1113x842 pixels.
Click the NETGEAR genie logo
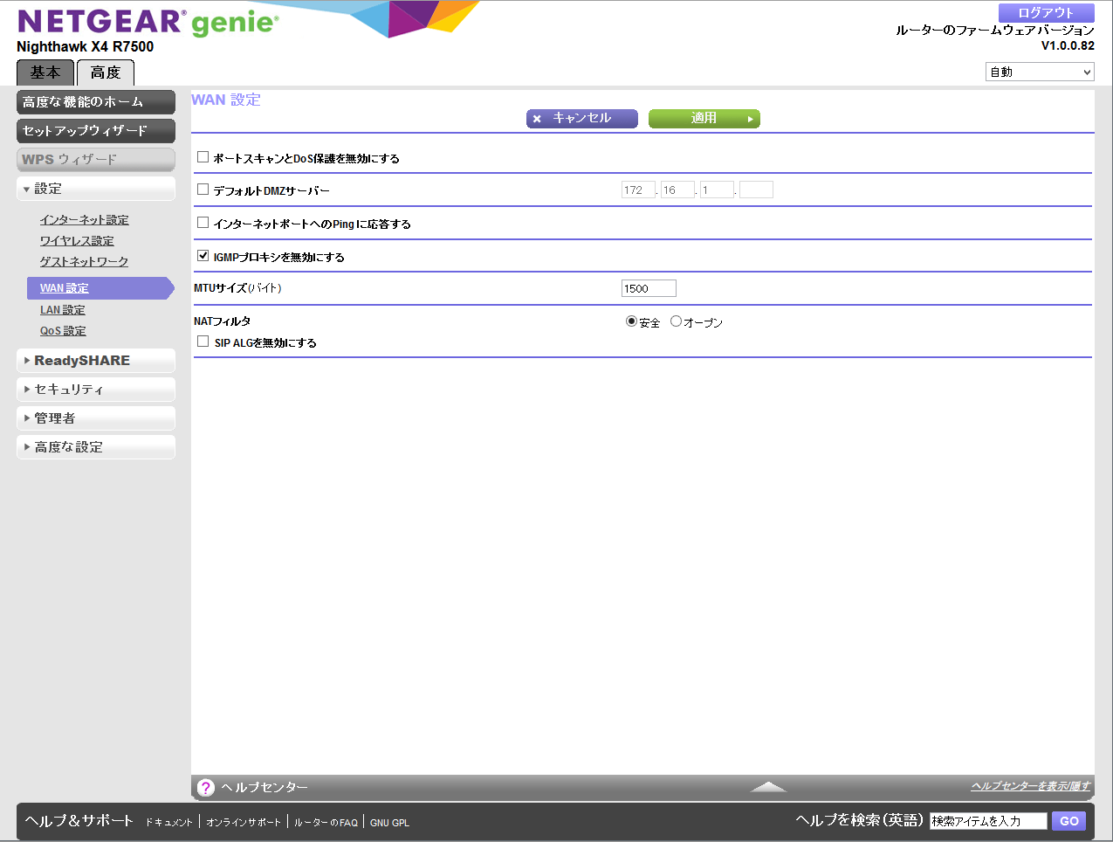click(148, 23)
